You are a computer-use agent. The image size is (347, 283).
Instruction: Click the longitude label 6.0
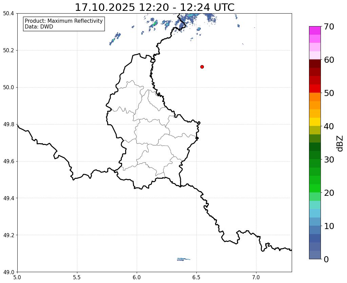[x=137, y=277]
